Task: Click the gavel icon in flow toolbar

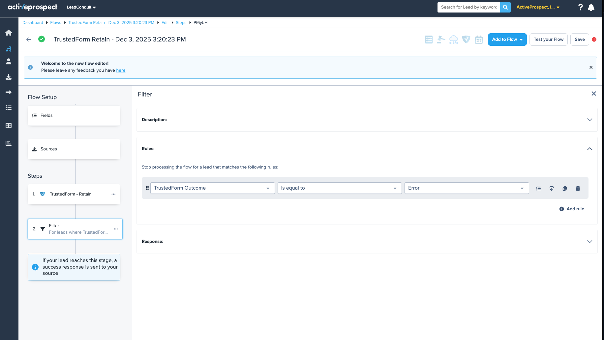Action: point(441,39)
